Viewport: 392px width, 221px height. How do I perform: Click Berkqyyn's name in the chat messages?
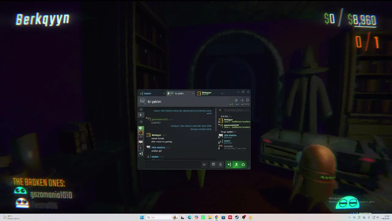pyautogui.click(x=156, y=135)
